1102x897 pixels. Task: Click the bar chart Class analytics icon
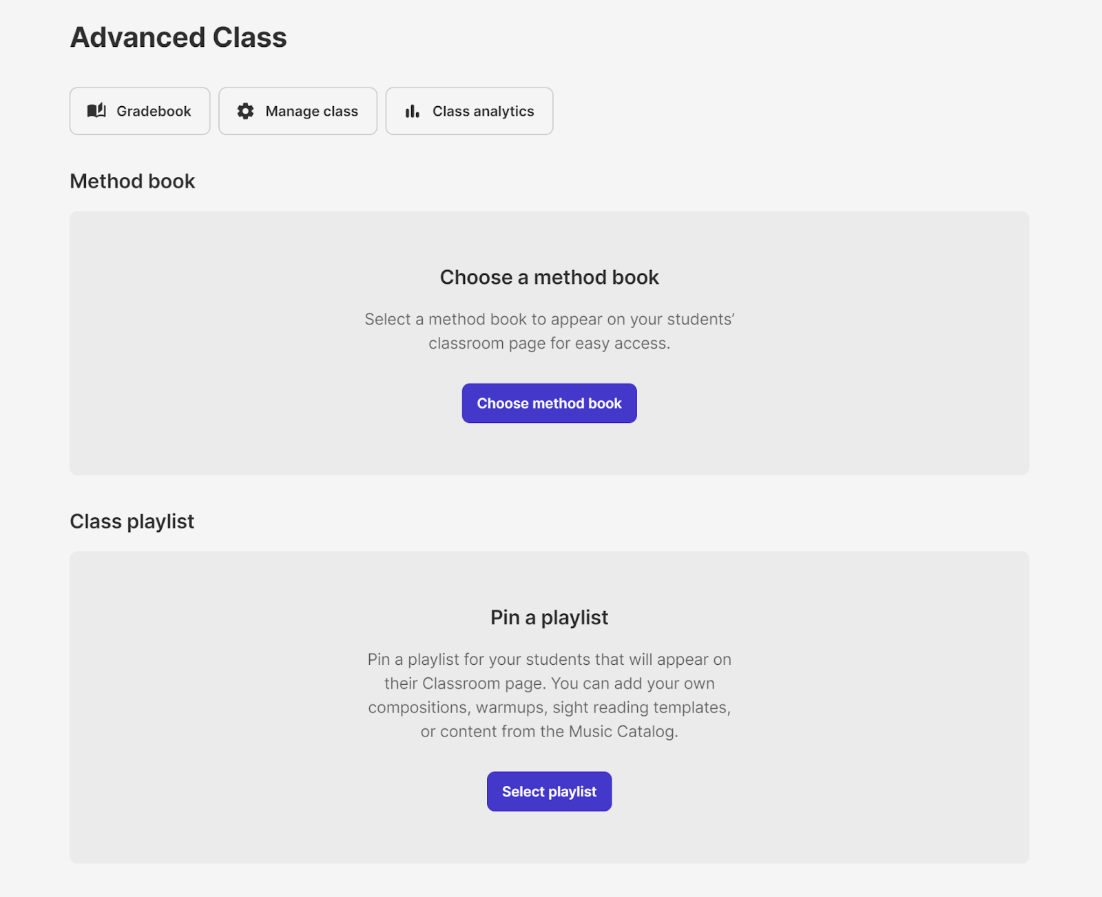(412, 111)
